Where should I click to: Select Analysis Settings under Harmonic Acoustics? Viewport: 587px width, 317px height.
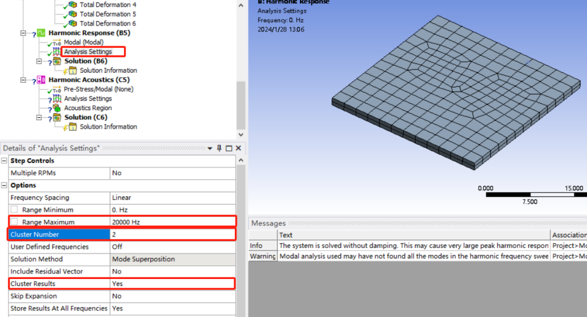point(88,98)
